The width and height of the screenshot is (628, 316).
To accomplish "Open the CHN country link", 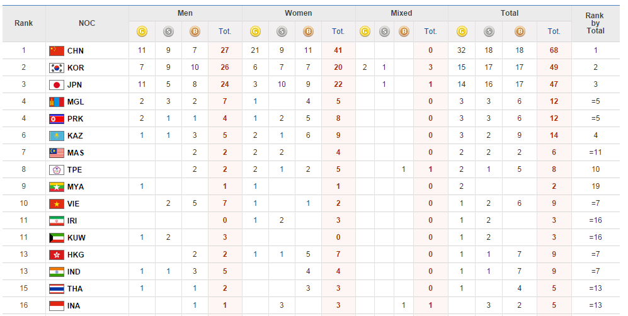I will [76, 51].
